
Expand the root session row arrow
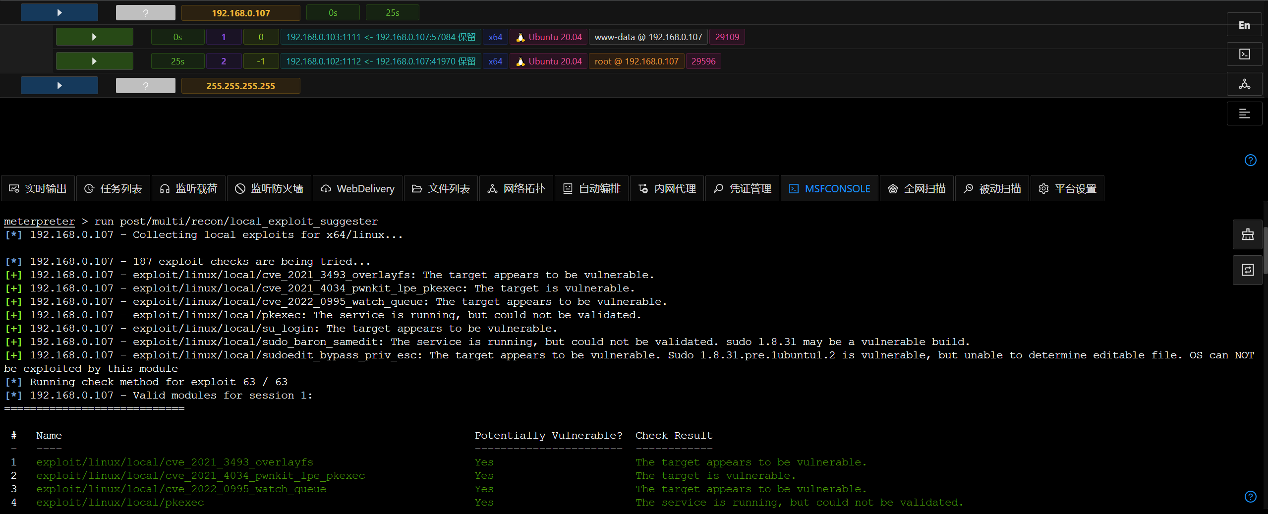point(94,61)
